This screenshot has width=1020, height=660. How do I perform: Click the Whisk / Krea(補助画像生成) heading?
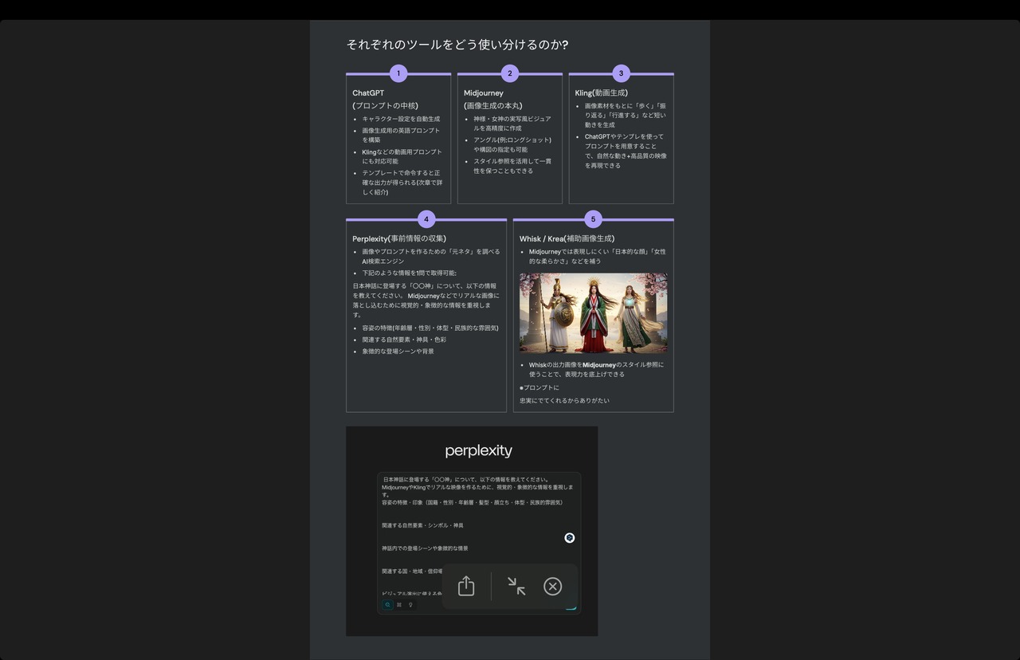[x=567, y=238]
